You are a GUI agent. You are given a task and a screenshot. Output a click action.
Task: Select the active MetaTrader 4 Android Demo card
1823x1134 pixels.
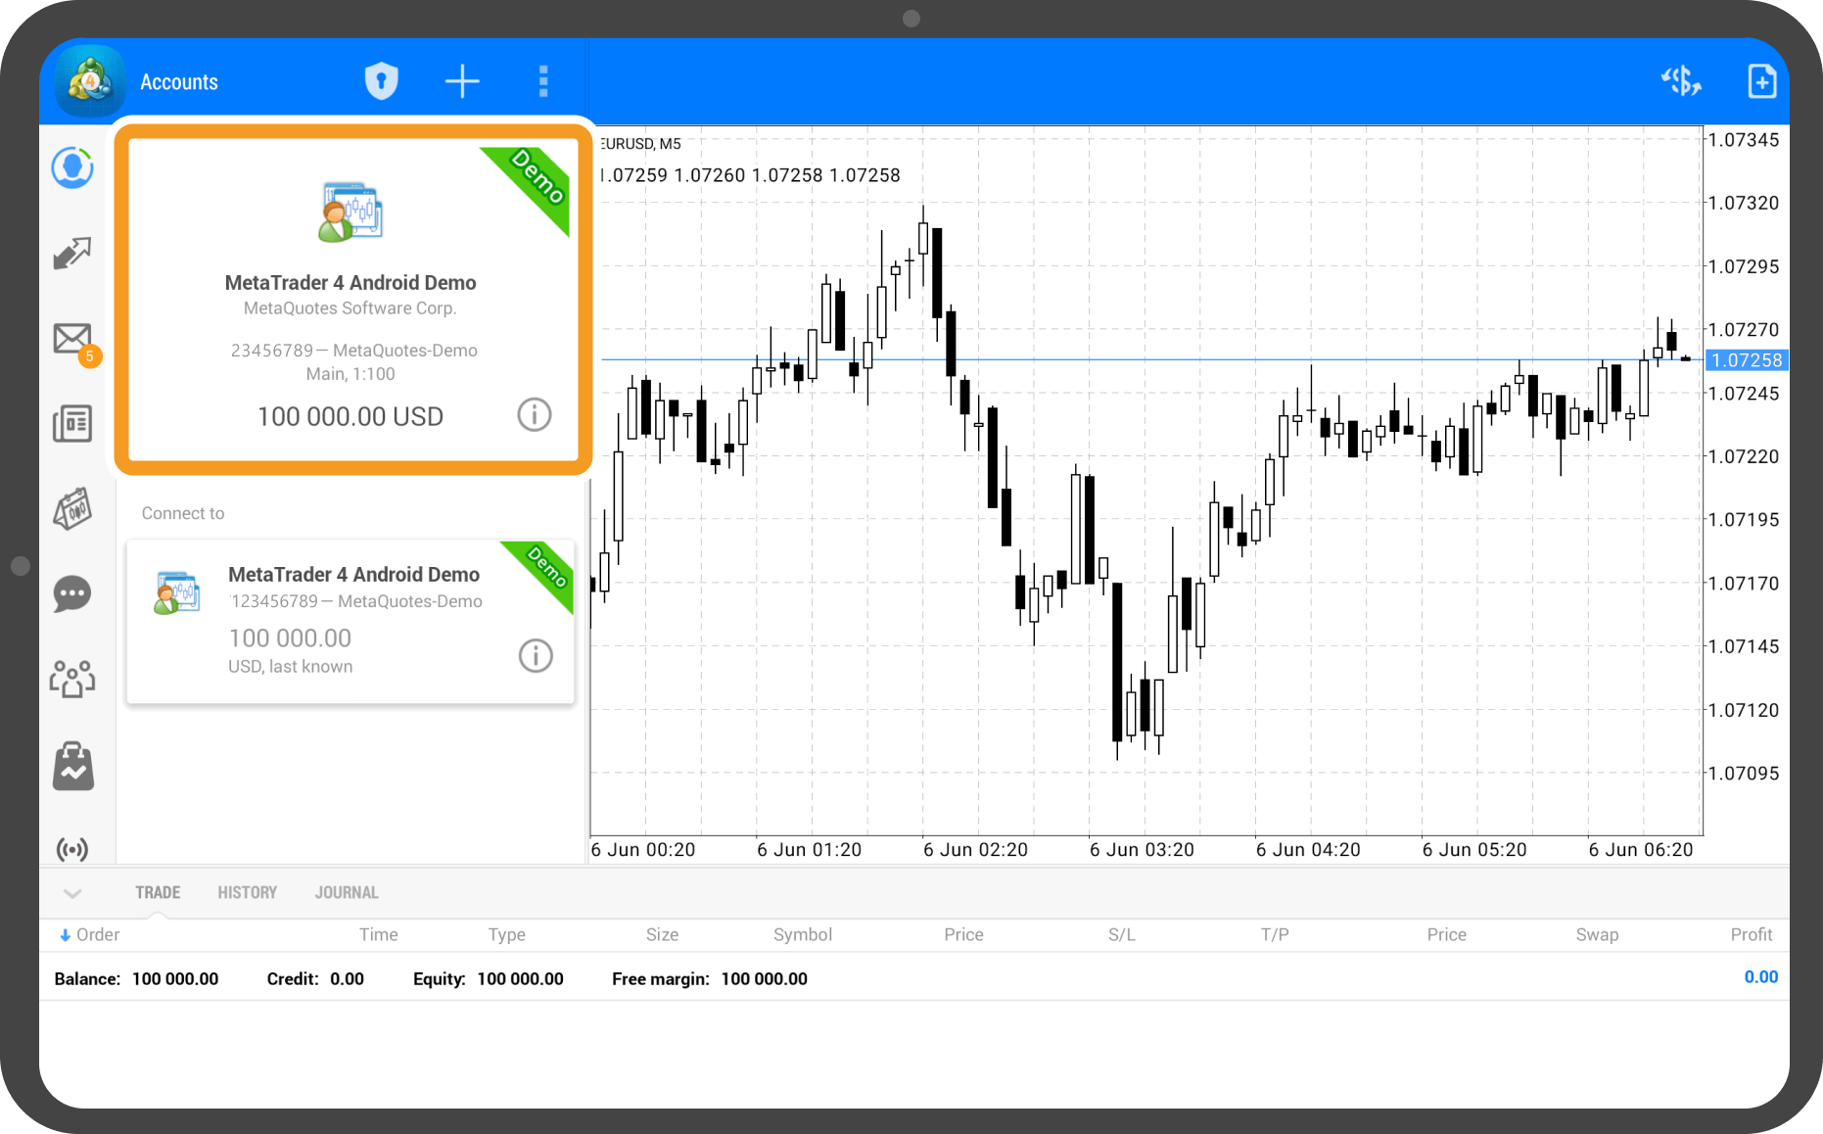pos(352,298)
